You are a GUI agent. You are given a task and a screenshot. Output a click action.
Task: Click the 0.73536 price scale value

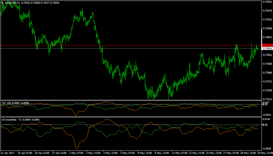tap(268, 90)
